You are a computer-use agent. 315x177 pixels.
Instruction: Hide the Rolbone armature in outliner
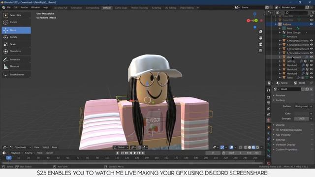point(312,24)
